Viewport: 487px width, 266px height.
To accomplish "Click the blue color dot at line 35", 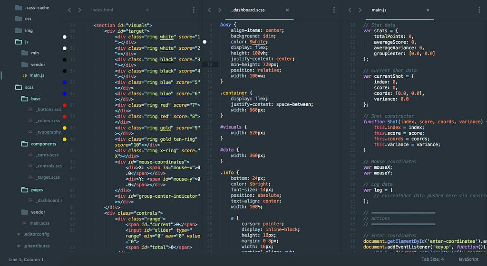I will click(x=65, y=83).
